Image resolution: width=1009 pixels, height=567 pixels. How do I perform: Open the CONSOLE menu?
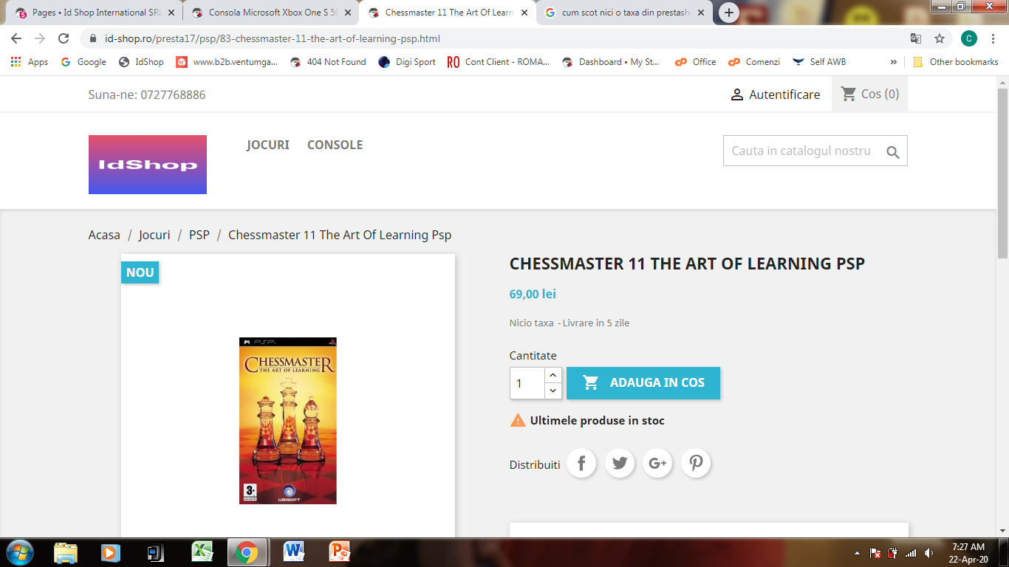tap(335, 145)
